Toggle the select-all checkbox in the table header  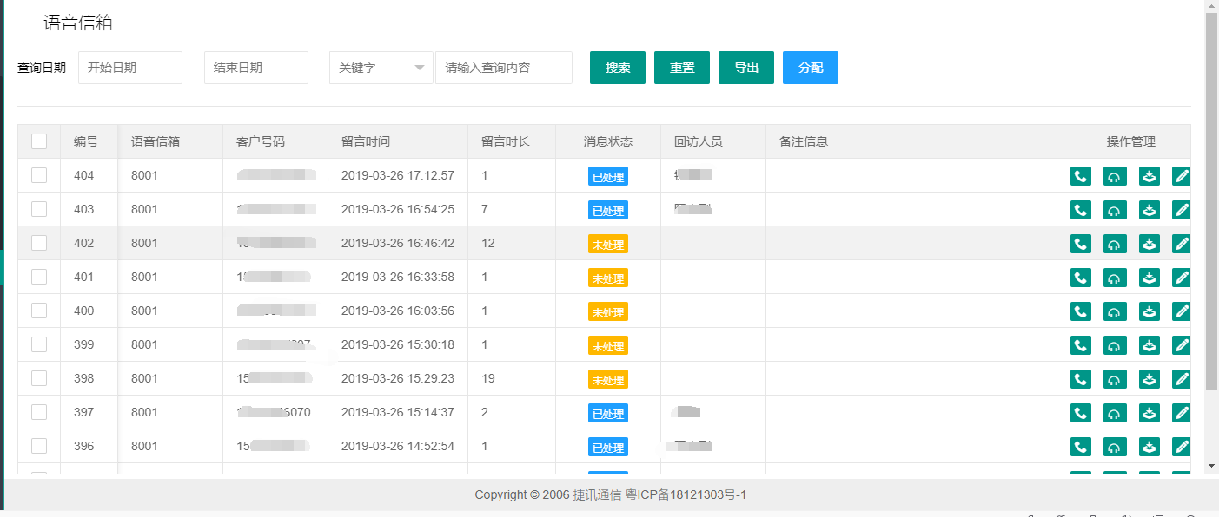coord(39,141)
